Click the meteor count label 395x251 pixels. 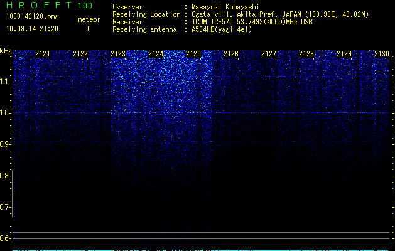pos(89,19)
